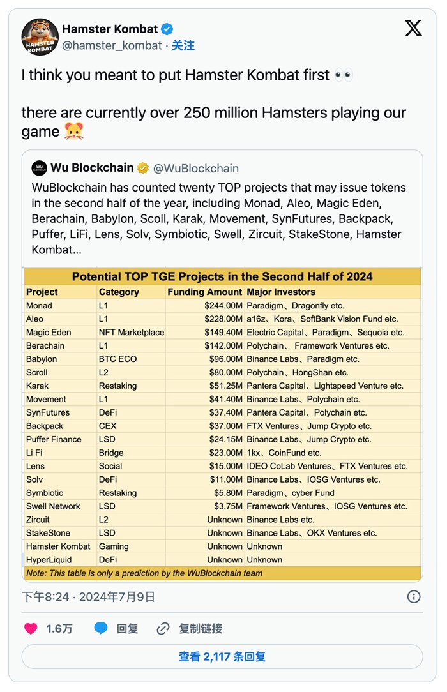Like the tweet with heart icon
447x692 pixels.
(x=31, y=628)
